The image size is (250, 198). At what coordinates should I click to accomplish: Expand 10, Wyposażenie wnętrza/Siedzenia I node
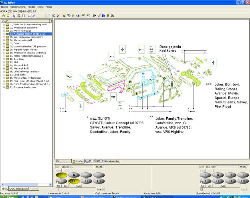click(x=4, y=53)
